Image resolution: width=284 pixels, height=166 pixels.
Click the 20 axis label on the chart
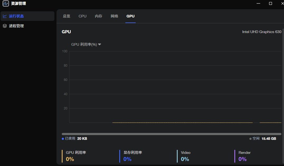coord(65,108)
